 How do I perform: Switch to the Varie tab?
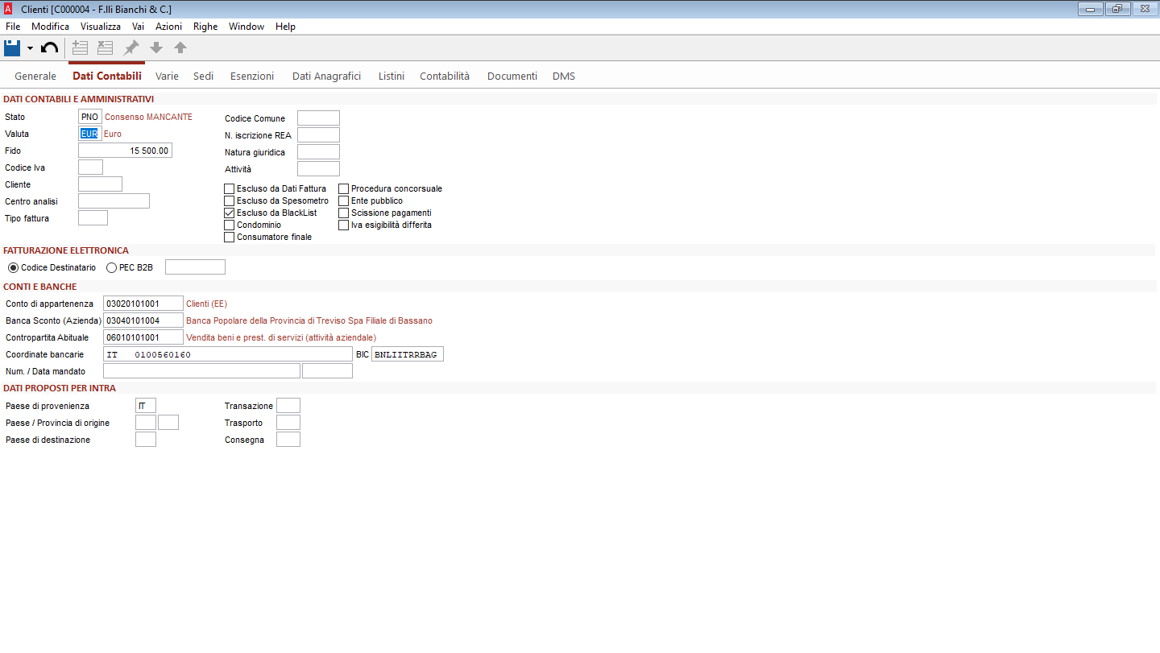click(x=167, y=76)
